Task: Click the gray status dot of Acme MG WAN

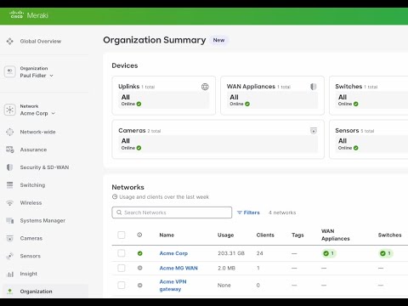Action: (140, 268)
